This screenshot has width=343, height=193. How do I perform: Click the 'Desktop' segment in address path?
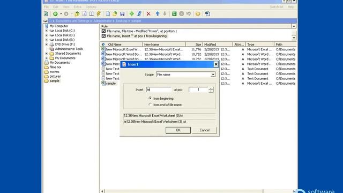122,21
